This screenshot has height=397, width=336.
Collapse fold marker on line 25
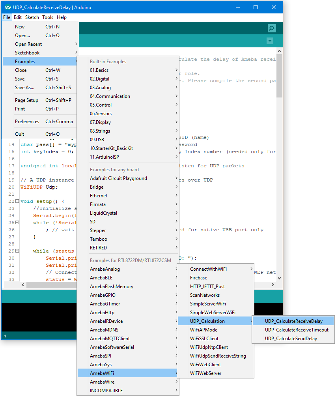click(x=17, y=222)
